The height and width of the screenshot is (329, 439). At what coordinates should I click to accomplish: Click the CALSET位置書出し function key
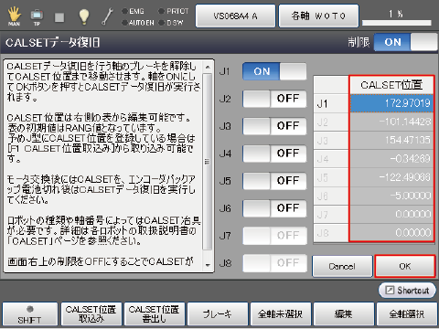(x=155, y=314)
